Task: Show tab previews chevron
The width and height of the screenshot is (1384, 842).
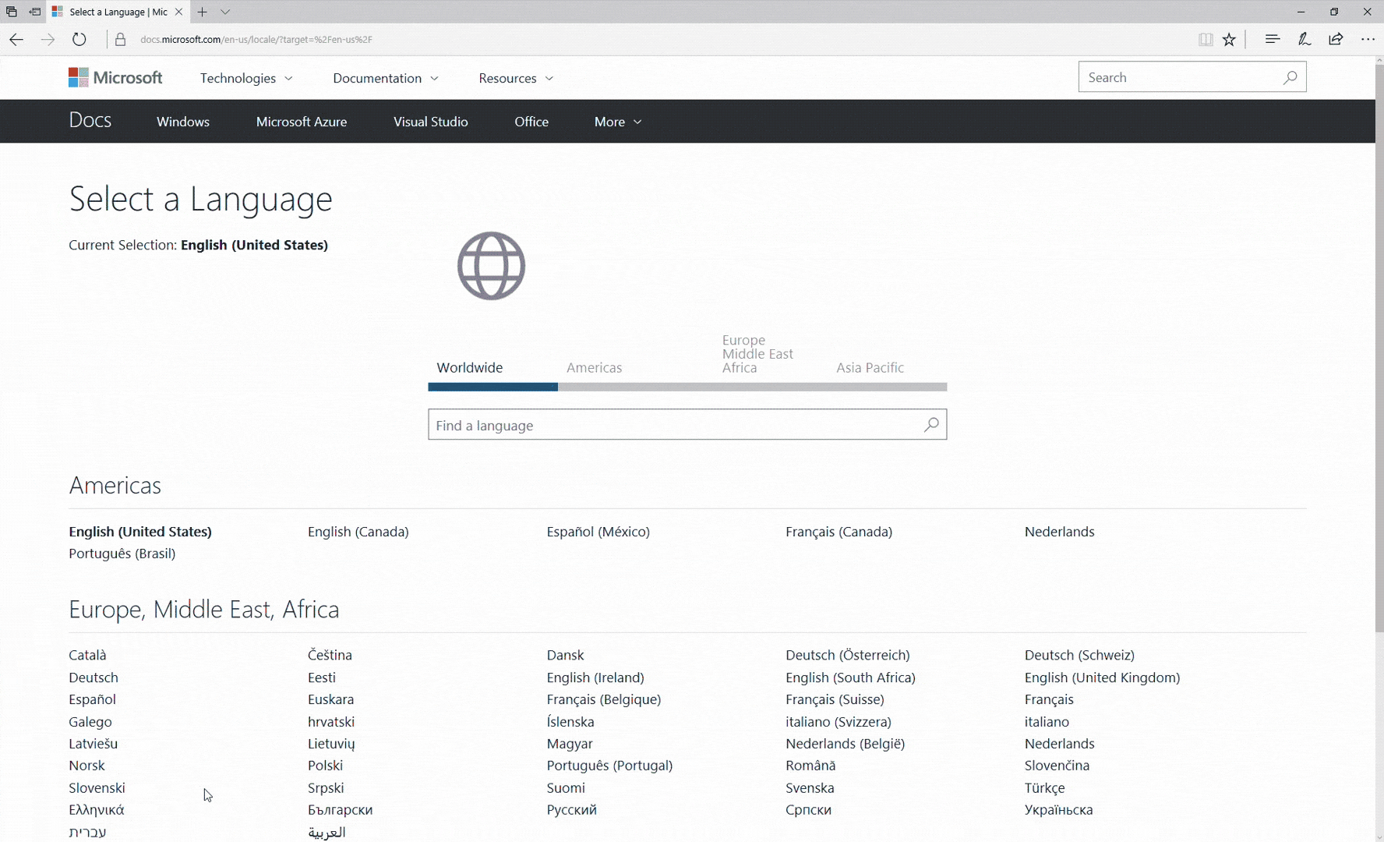Action: click(225, 12)
